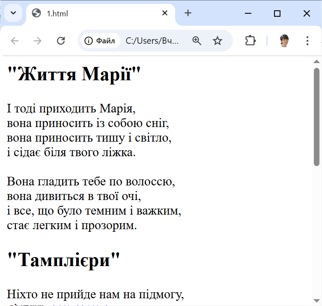The image size is (322, 306).
Task: Click the vertical scrollbar thumb
Action: (317, 116)
